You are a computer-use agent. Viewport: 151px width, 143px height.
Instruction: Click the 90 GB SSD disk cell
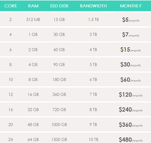point(59,65)
